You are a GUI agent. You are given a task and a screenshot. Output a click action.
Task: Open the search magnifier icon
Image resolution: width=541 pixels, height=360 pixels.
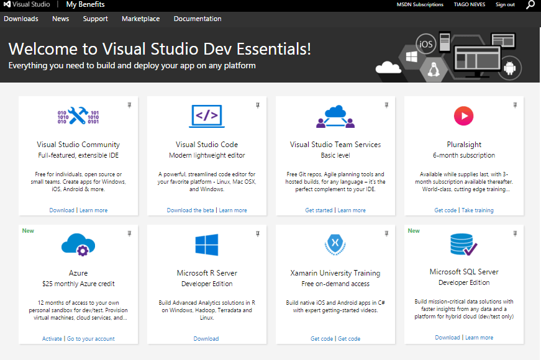click(530, 5)
